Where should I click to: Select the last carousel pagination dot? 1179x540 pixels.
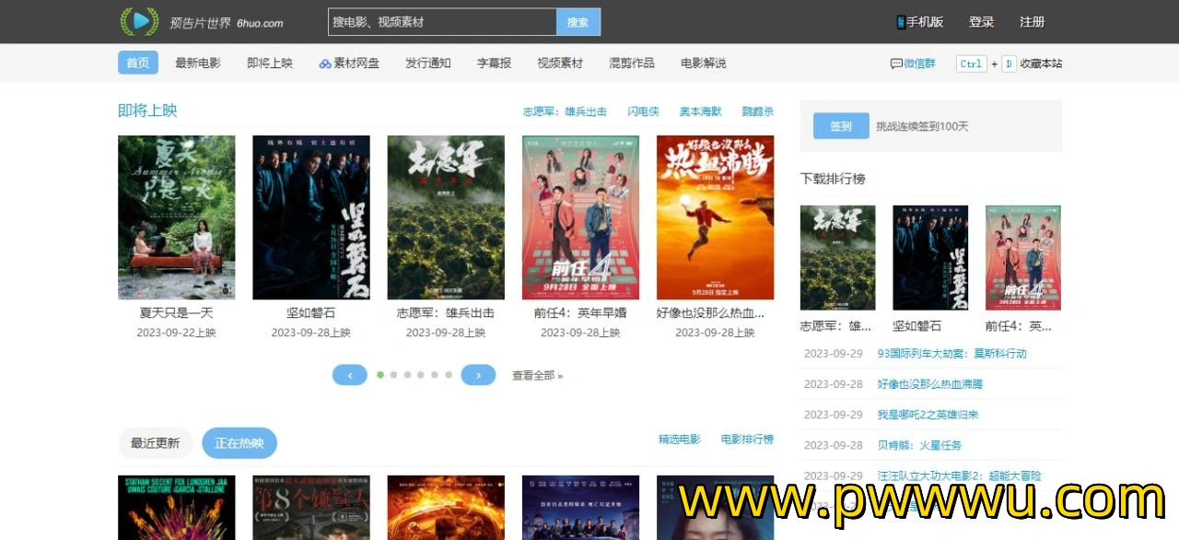pos(449,375)
